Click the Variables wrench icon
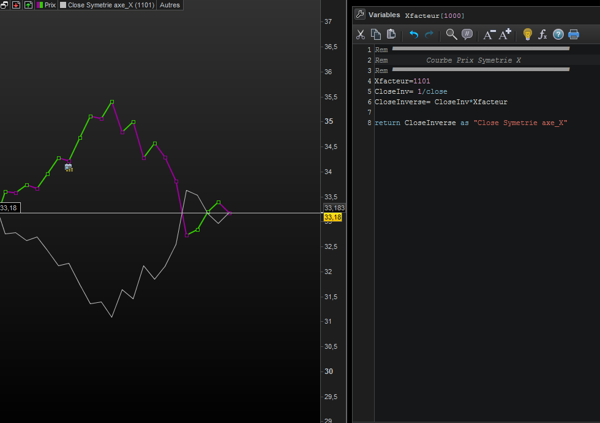Viewport: 600px width, 423px height. pos(360,15)
